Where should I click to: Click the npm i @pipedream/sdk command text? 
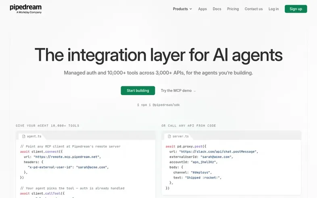(158, 105)
